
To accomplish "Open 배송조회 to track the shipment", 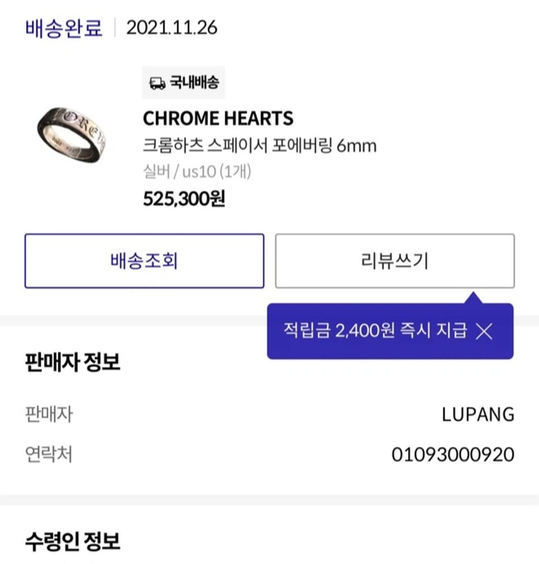I will 144,261.
